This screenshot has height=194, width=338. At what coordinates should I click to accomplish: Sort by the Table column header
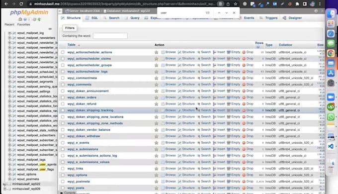72,45
